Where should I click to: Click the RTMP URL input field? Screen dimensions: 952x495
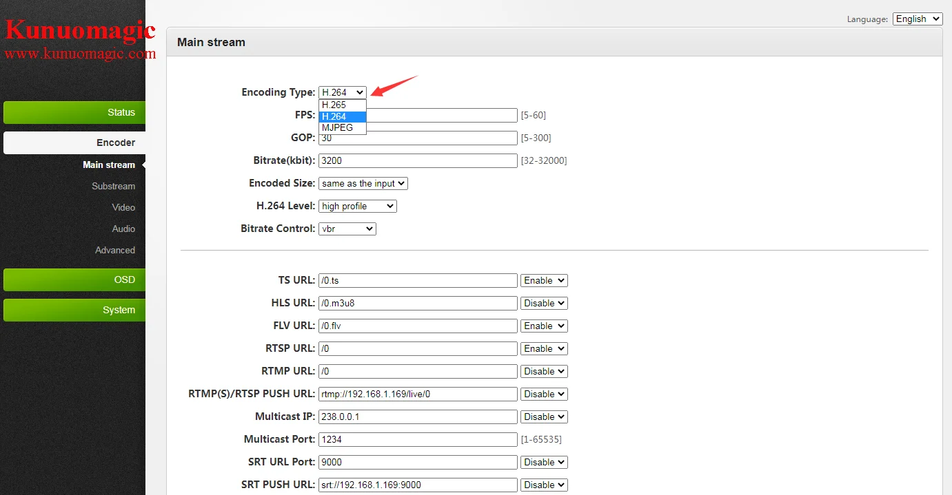coord(418,371)
